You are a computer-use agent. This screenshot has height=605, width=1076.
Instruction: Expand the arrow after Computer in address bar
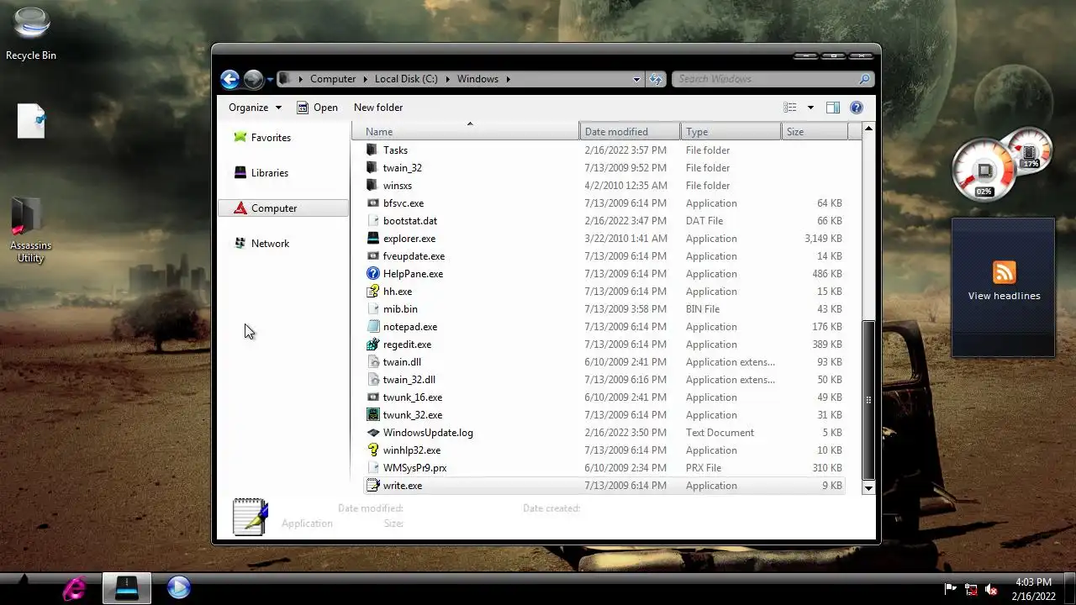[x=366, y=79]
